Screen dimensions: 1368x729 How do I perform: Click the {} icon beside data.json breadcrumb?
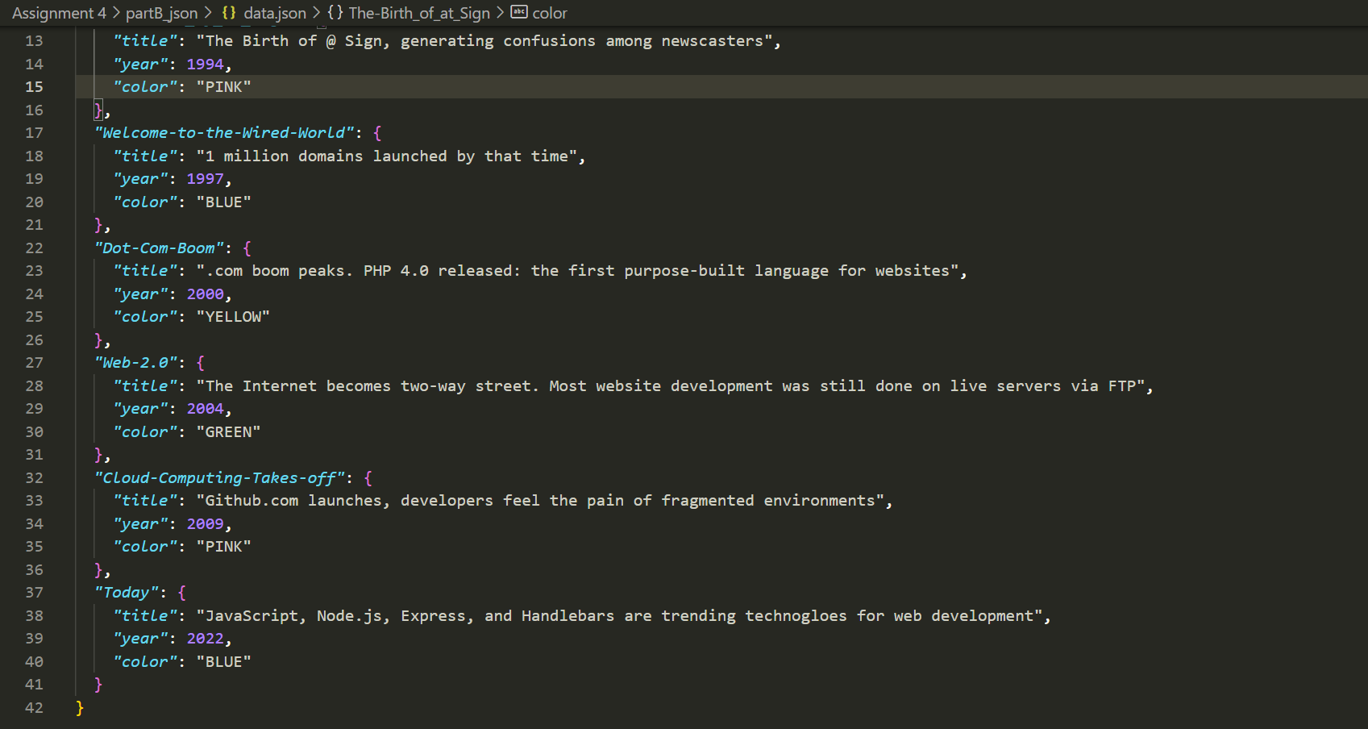[229, 13]
